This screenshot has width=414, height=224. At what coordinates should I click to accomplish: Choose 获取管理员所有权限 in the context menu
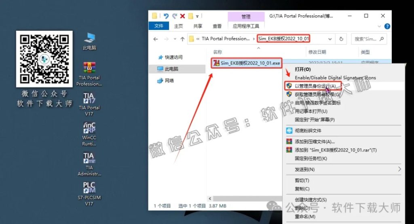click(317, 94)
